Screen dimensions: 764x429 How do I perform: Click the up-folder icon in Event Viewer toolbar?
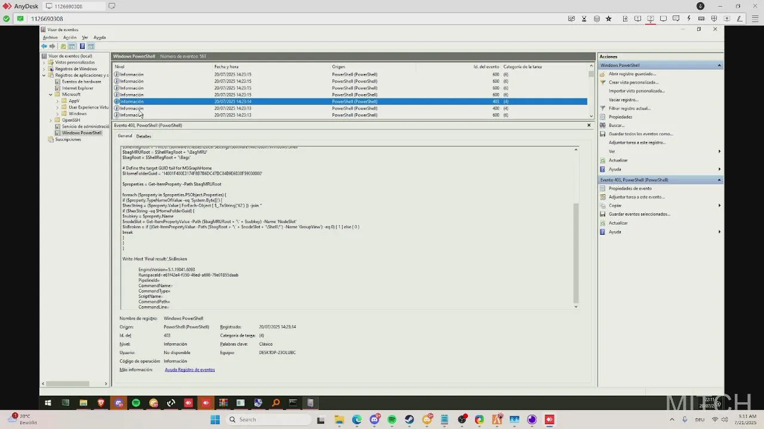pyautogui.click(x=63, y=46)
